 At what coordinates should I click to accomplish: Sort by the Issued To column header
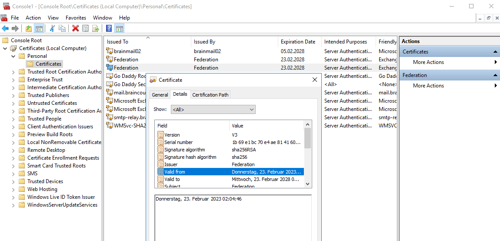click(148, 41)
